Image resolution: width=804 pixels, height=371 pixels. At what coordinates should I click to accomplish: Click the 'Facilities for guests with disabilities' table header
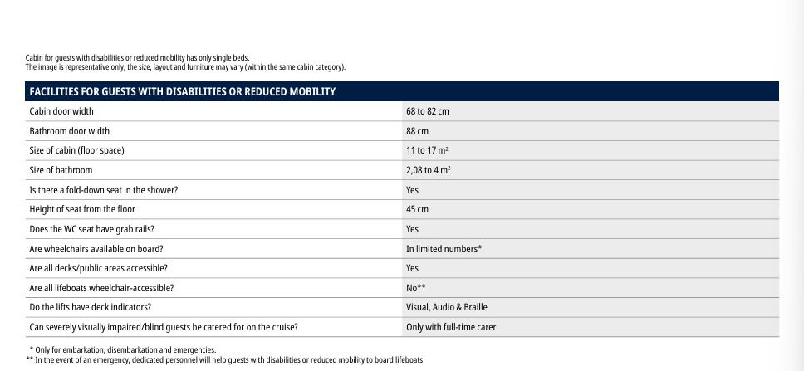coord(182,91)
